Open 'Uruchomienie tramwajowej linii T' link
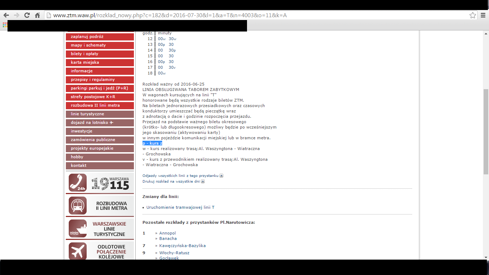Image resolution: width=489 pixels, height=275 pixels. [180, 207]
